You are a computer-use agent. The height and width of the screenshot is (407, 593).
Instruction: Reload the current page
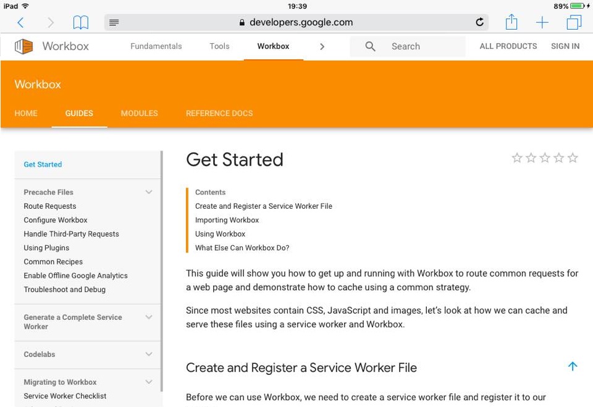[480, 21]
